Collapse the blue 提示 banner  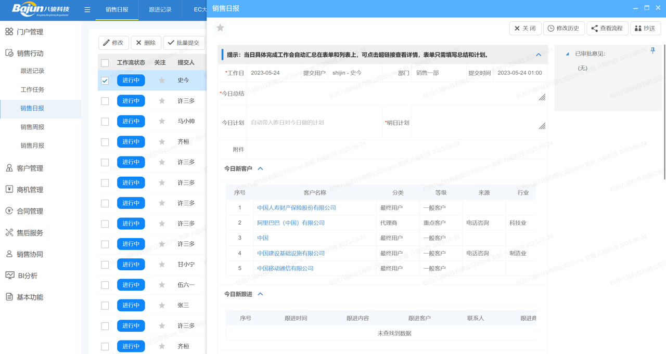539,55
